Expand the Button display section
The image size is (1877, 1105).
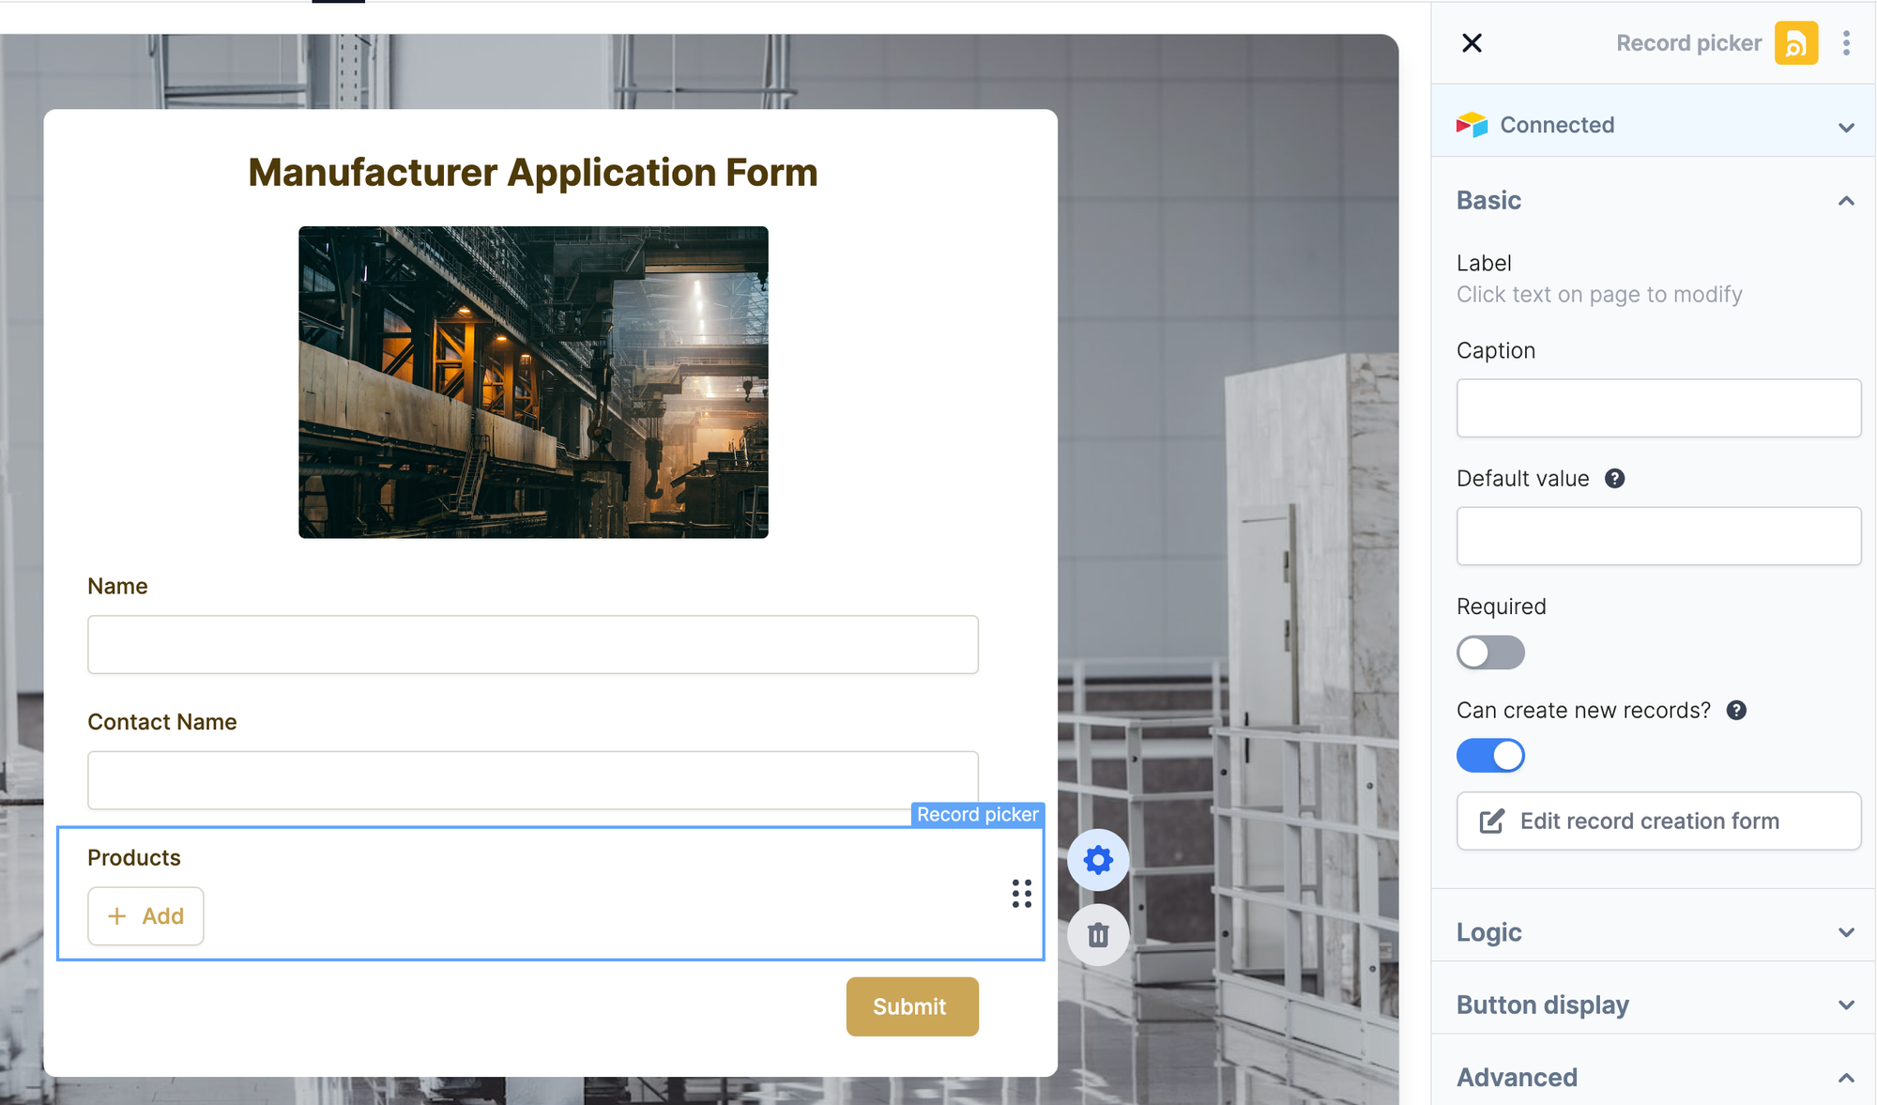[x=1655, y=1004]
